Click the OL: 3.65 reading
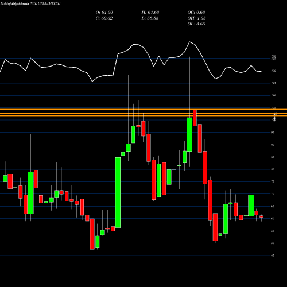Viewport: 287px width, 287px height. 196,24
